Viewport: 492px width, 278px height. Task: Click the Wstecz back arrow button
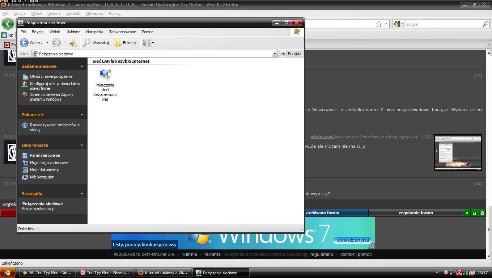coord(24,43)
